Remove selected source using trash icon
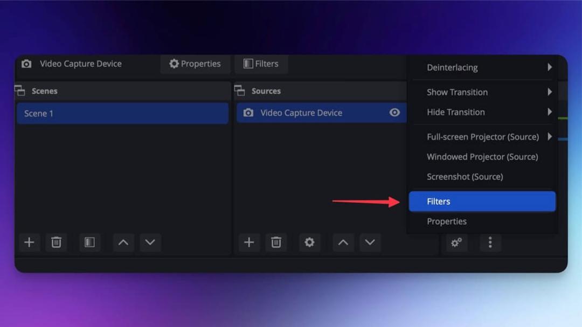Screen dimensions: 582x327 tap(276, 242)
